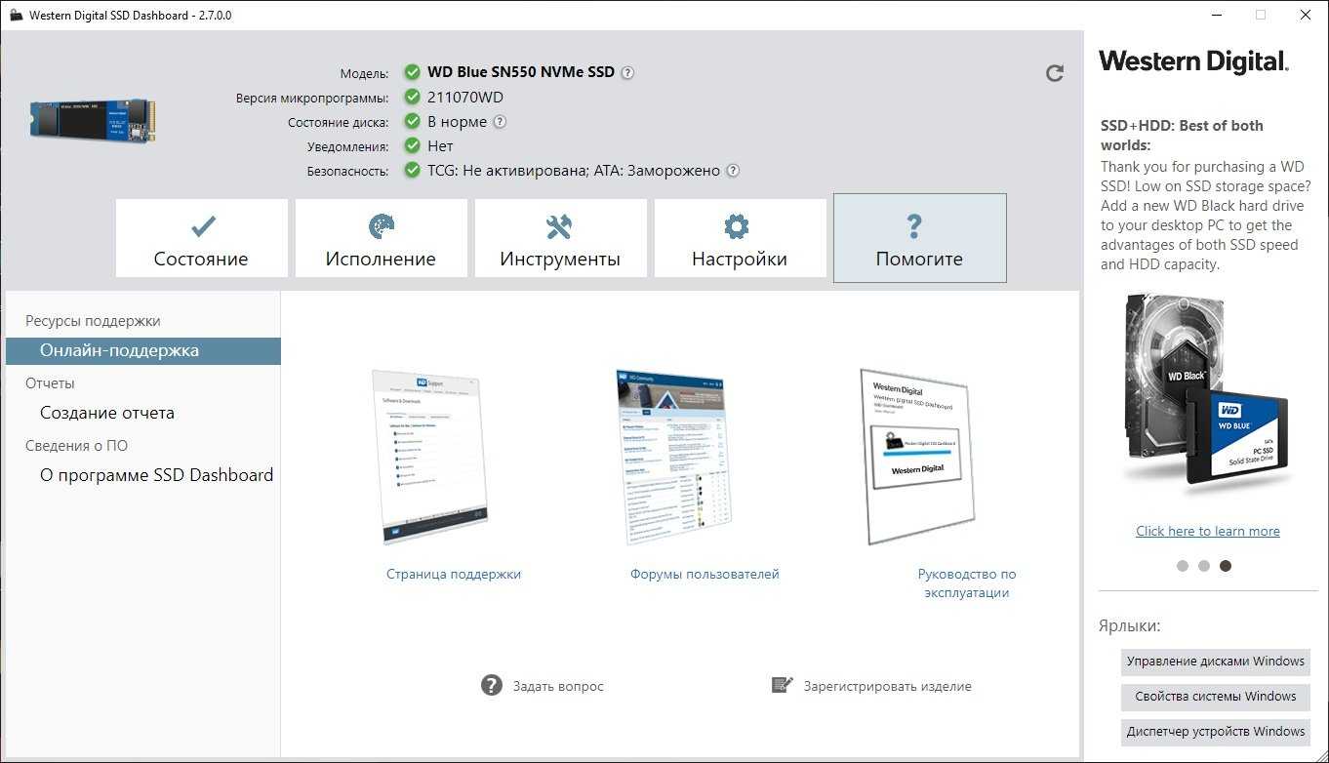
Task: Select the first carousel dot indicator
Action: point(1183,566)
